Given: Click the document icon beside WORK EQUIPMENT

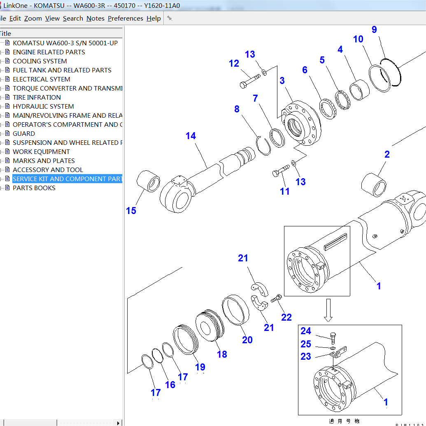Looking at the screenshot, I should (x=7, y=152).
